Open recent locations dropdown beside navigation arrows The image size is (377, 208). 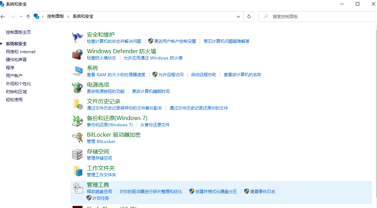click(20, 16)
